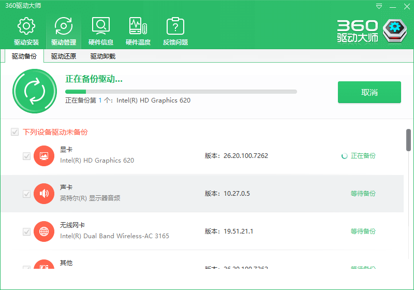Click the 360驱动大师 window title text

click(23, 6)
